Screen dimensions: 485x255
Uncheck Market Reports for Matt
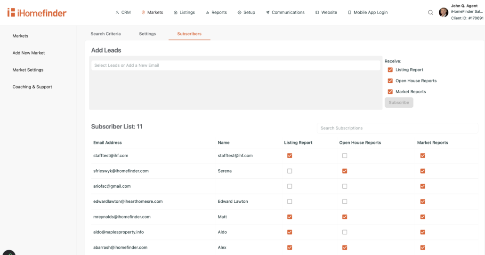422,217
